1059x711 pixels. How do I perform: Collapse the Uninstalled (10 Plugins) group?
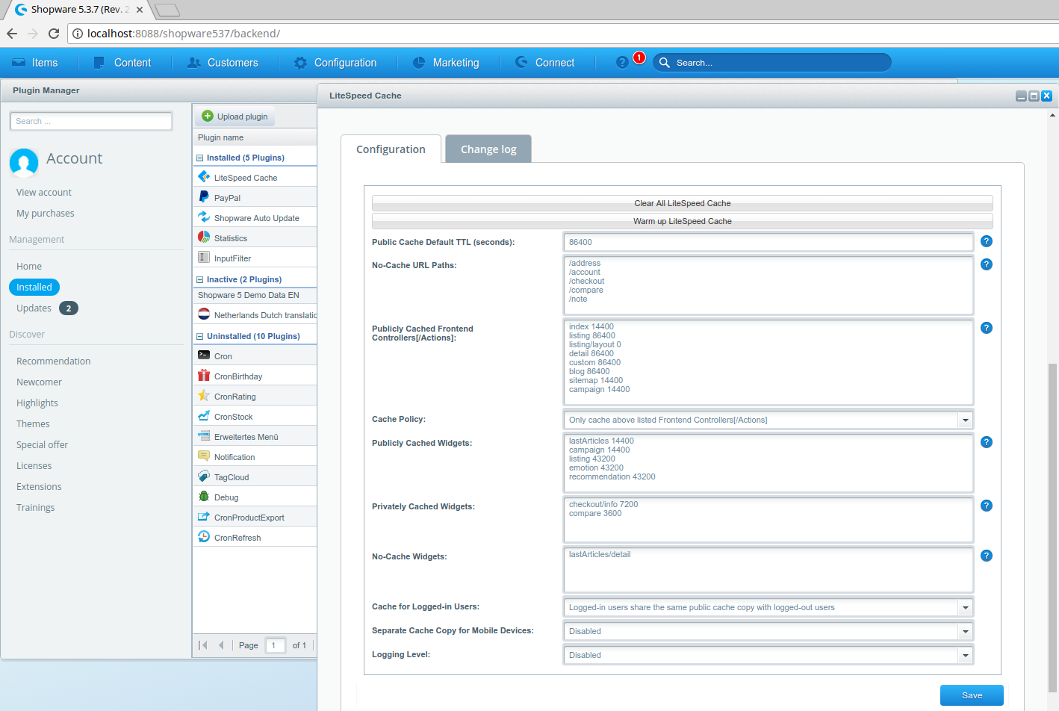pyautogui.click(x=200, y=336)
